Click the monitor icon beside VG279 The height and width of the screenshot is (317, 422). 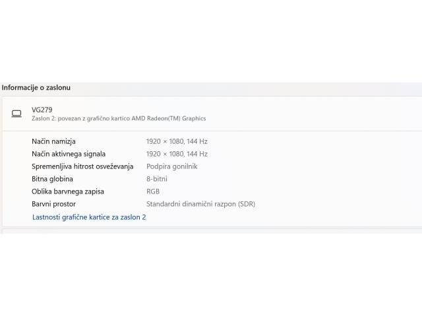16,114
